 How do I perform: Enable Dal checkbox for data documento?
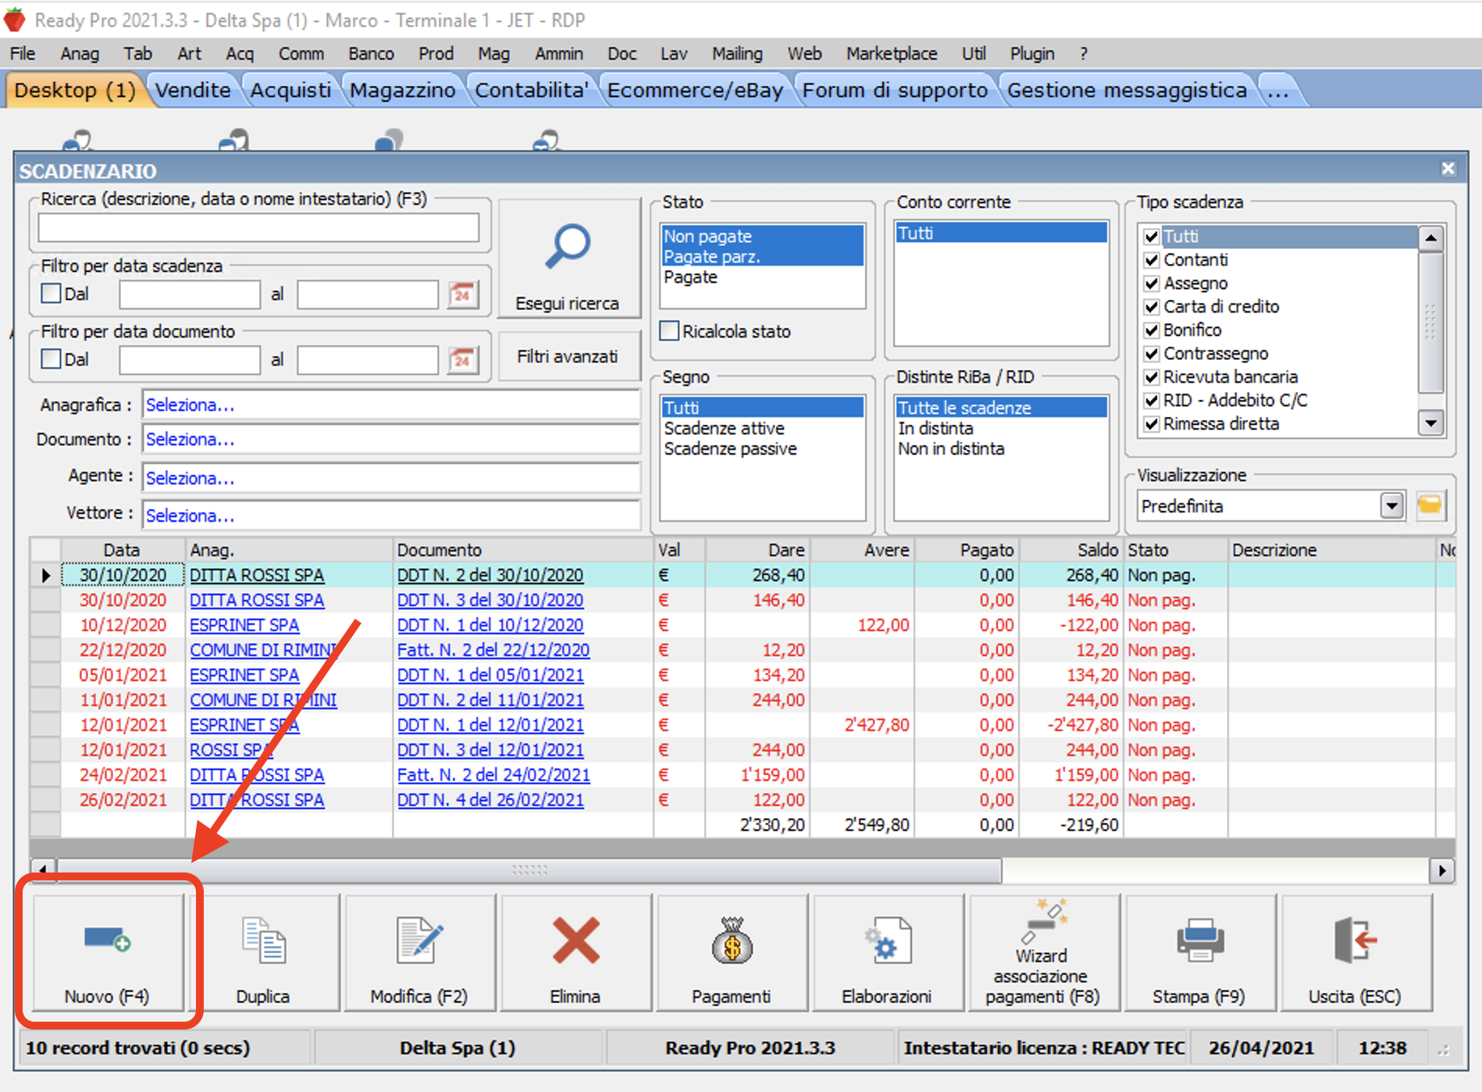pyautogui.click(x=52, y=359)
